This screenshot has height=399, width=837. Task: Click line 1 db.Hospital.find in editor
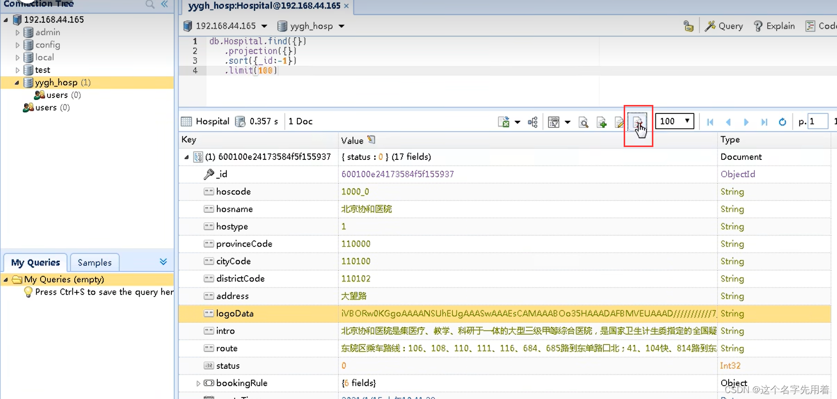pos(257,41)
